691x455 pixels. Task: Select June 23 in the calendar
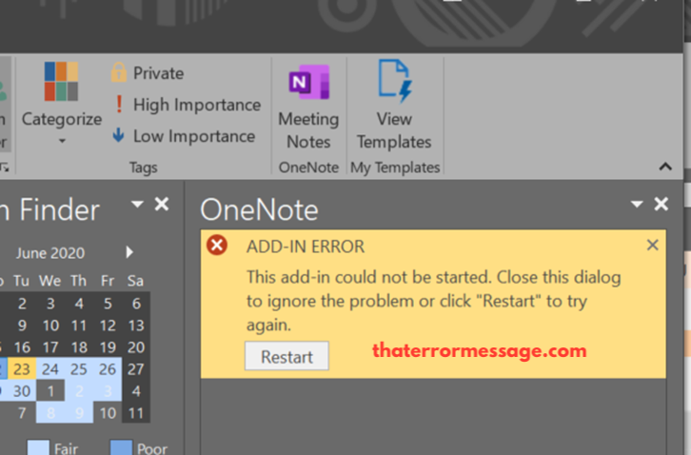(22, 369)
